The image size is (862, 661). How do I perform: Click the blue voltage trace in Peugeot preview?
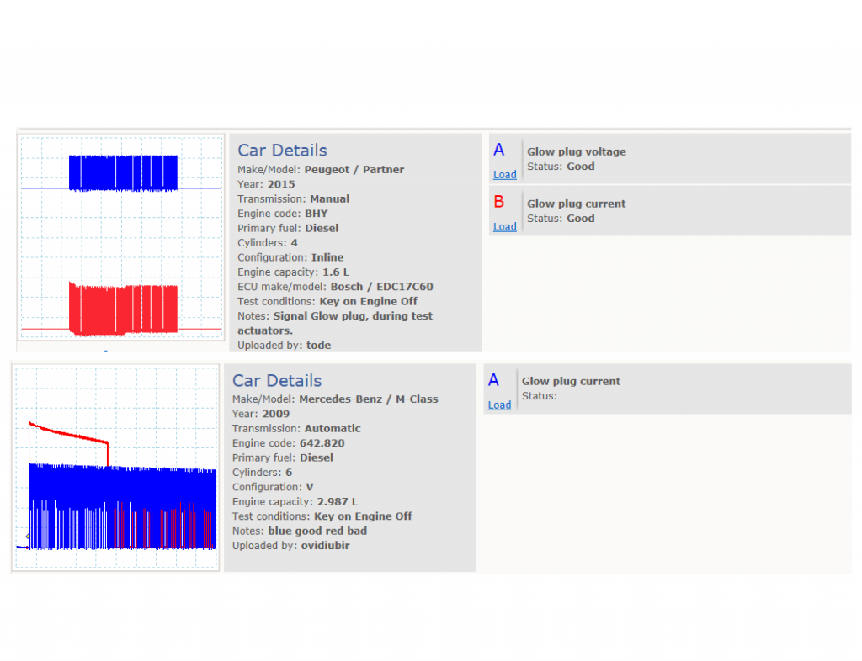(123, 173)
